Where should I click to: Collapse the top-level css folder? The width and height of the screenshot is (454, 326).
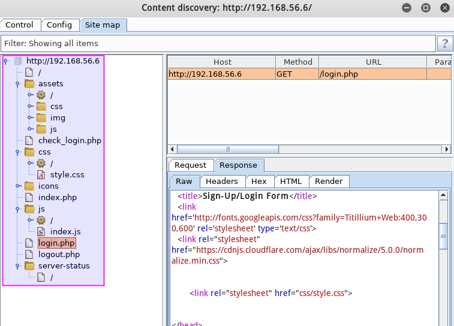click(17, 152)
